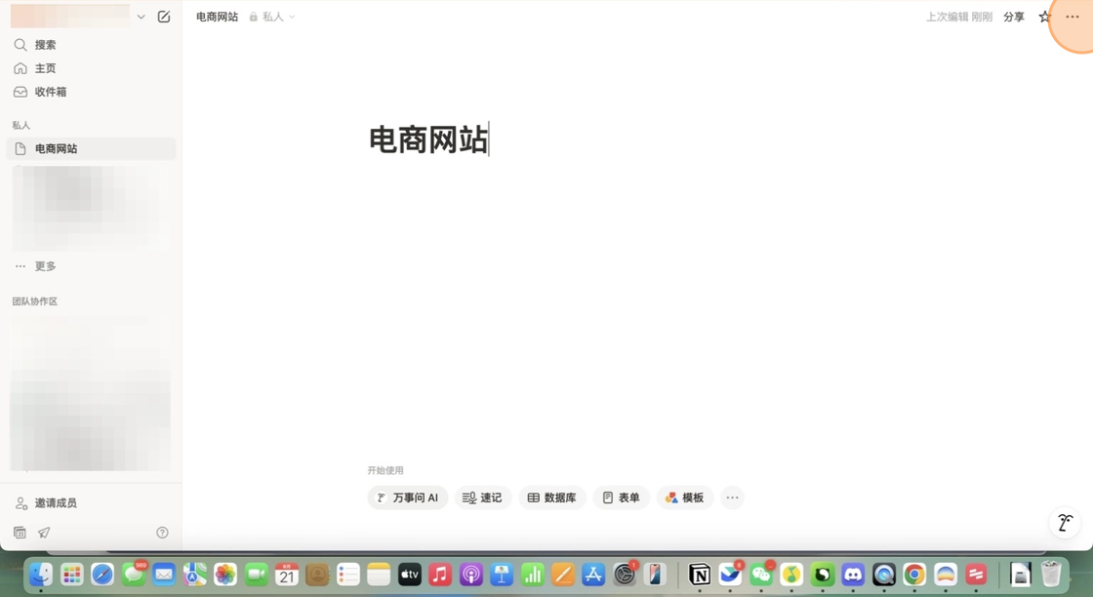Open 收件箱 in the sidebar
This screenshot has height=597, width=1093.
point(91,92)
